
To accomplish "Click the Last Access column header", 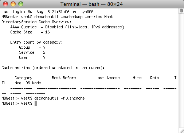I will coord(107,78).
